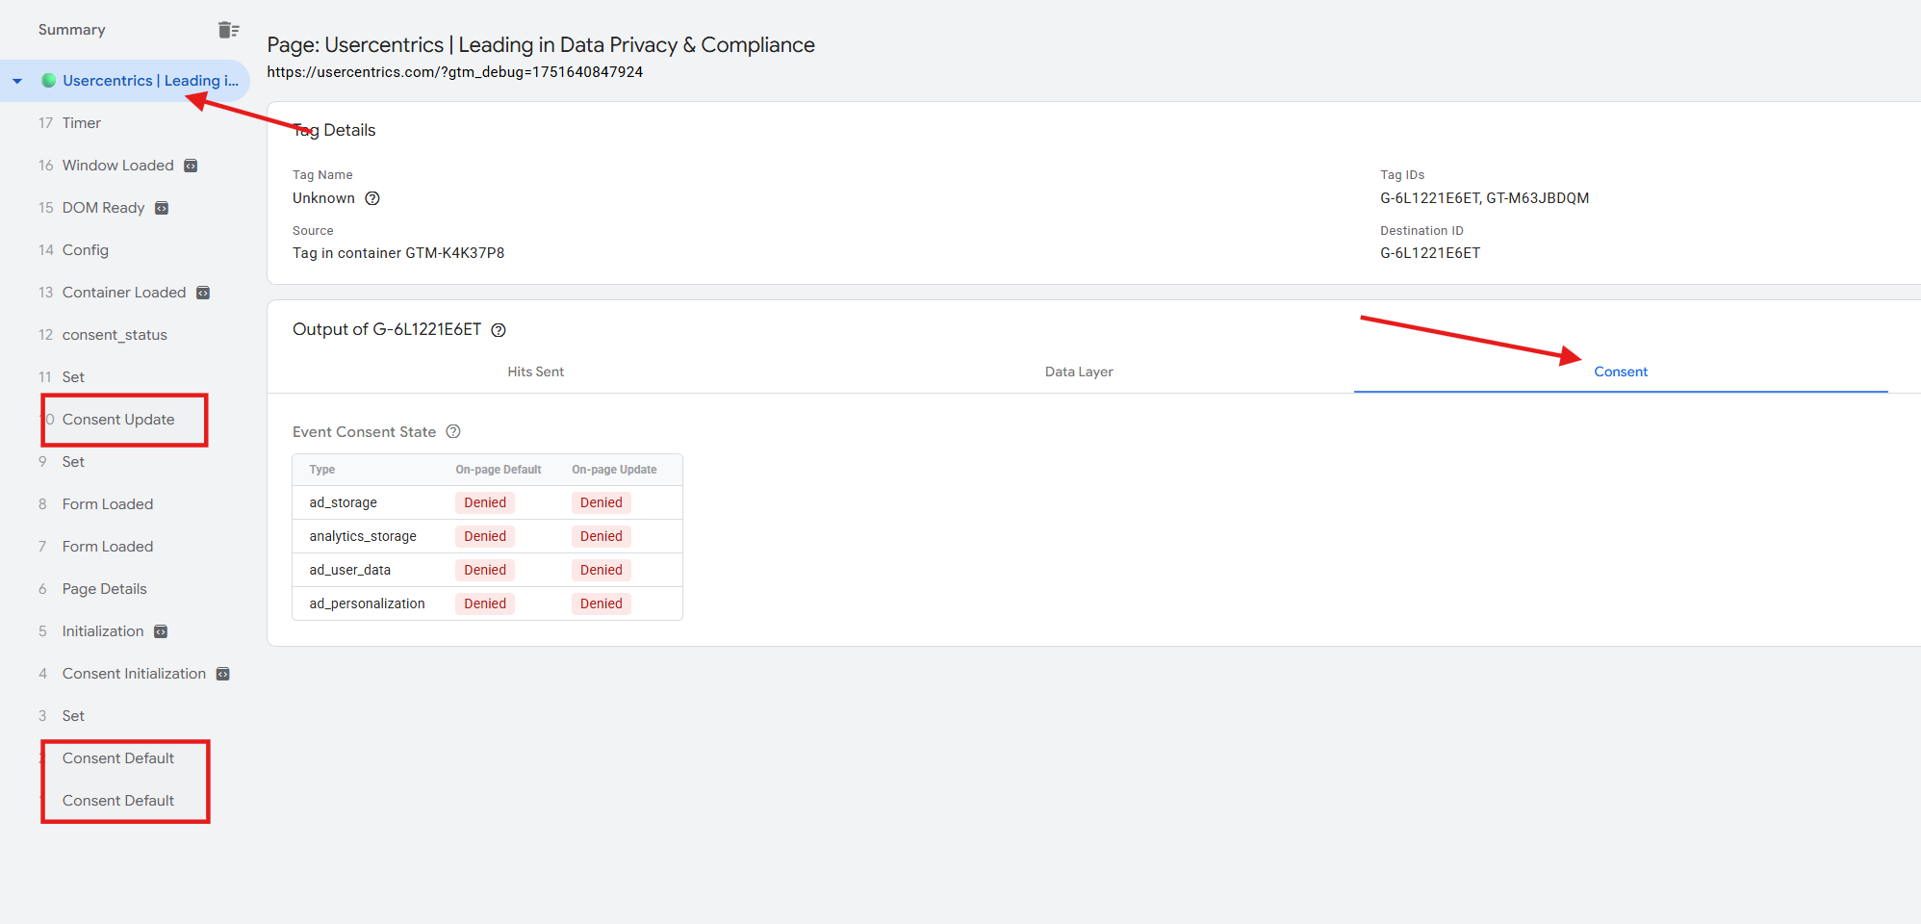Open the help icon next to Unknown
The image size is (1921, 924).
[x=372, y=198]
